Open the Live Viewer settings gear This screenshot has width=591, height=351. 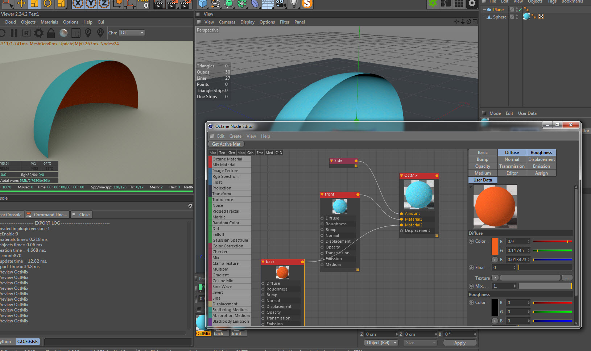(38, 33)
